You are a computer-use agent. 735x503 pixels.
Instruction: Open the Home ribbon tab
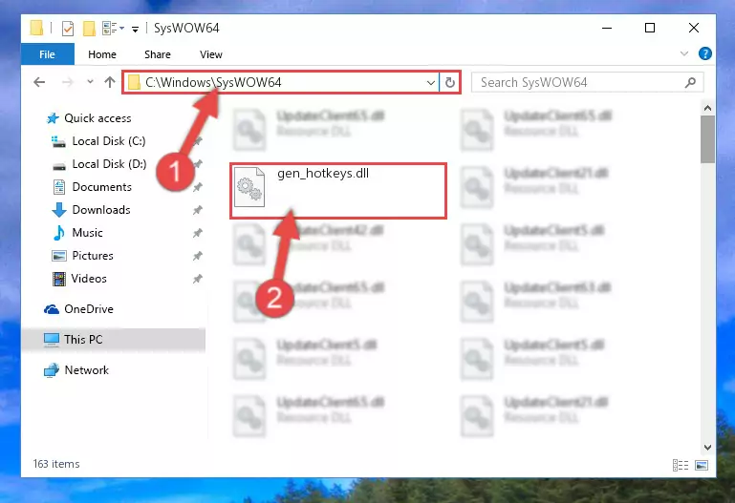point(102,54)
